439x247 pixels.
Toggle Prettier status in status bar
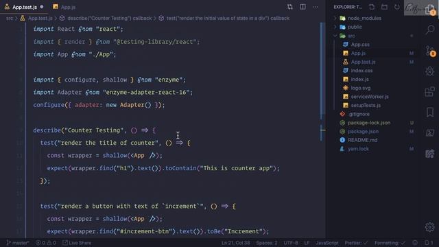pos(356,243)
